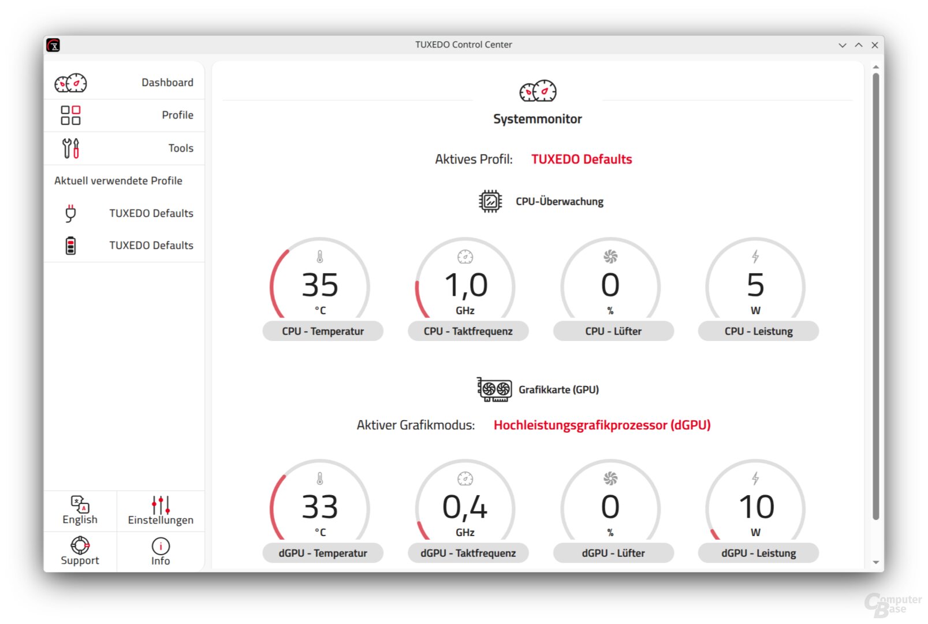Click thermometer icon in CPU temperature gauge
Viewport: 928px width, 624px height.
click(320, 257)
